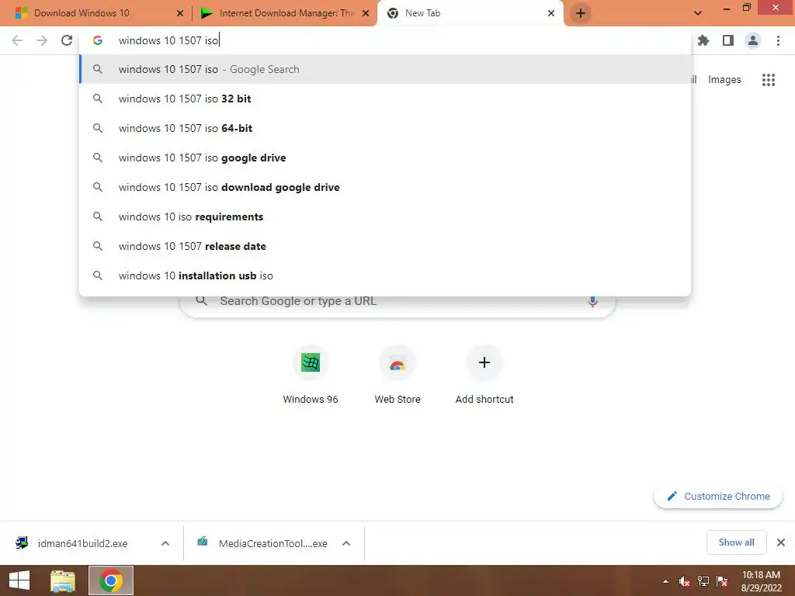
Task: Close the New Tab tab
Action: 551,13
